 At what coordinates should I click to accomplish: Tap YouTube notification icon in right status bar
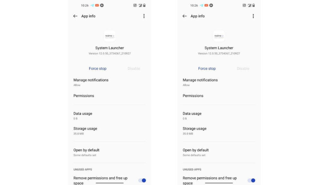point(206,5)
